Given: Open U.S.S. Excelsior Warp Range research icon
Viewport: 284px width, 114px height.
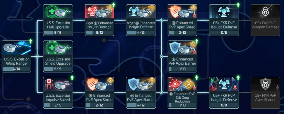Looking at the screenshot, I should [x=16, y=48].
